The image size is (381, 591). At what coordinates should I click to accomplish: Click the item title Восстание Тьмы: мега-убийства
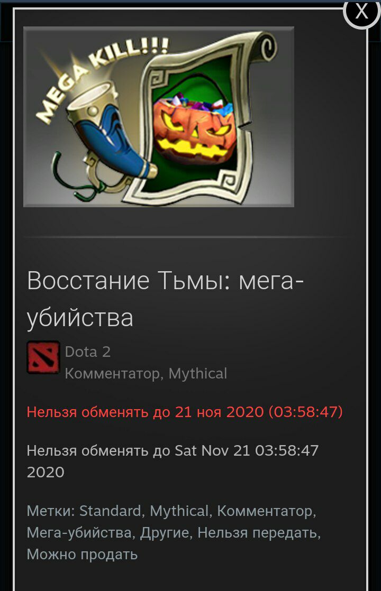[165, 299]
